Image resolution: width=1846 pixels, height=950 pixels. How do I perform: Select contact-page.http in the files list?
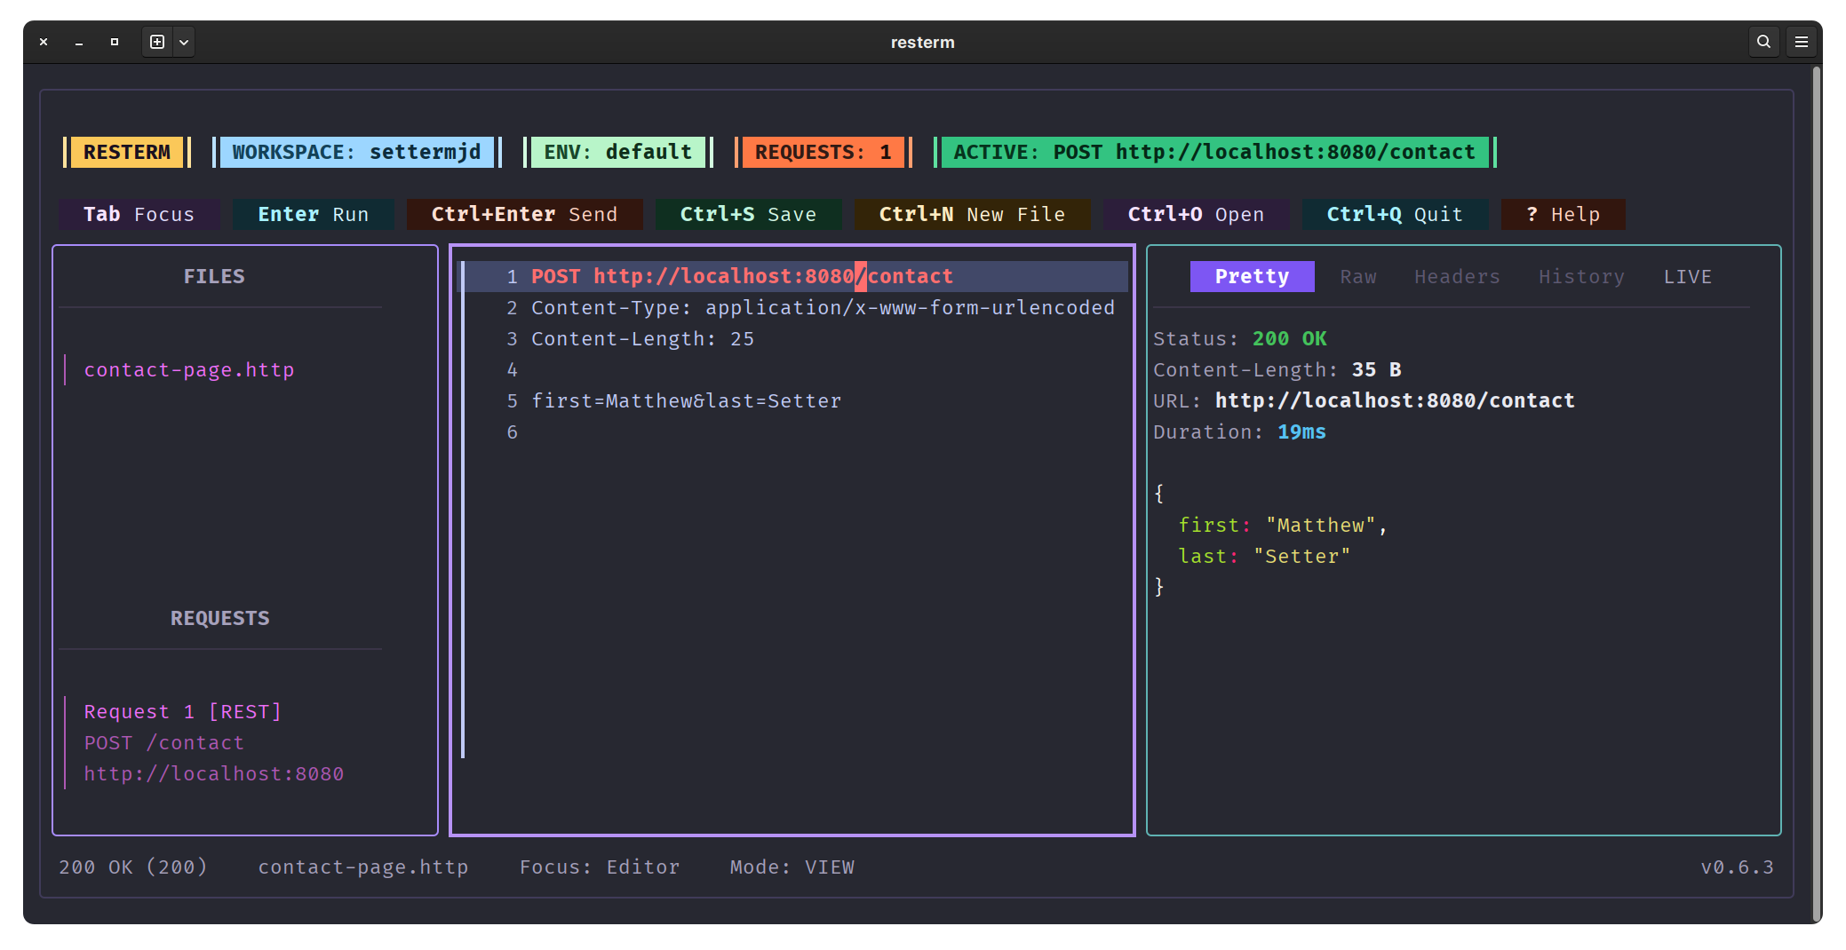click(x=188, y=370)
